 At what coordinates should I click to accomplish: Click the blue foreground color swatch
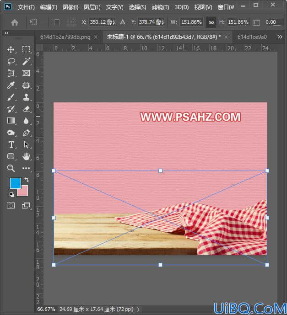tap(15, 182)
